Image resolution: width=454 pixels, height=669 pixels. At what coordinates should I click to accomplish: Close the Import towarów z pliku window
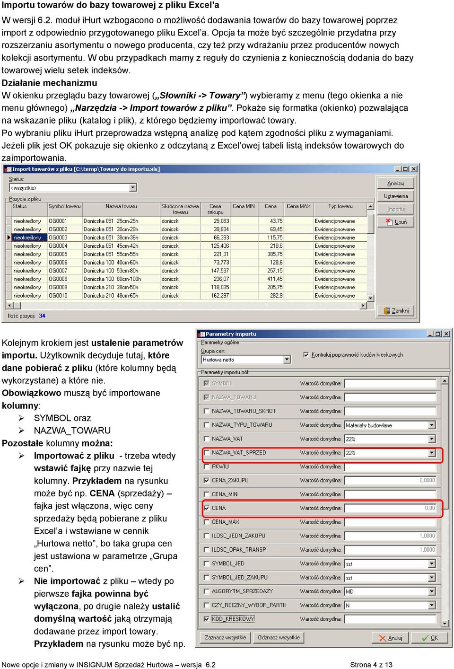pos(414,169)
